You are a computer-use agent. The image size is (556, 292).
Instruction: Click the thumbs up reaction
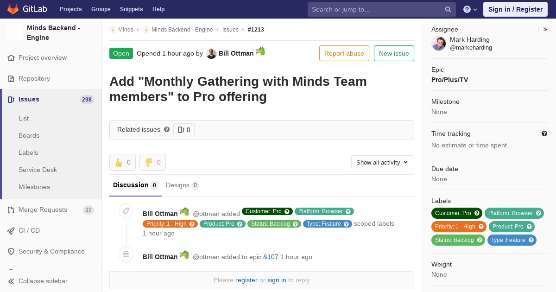122,162
